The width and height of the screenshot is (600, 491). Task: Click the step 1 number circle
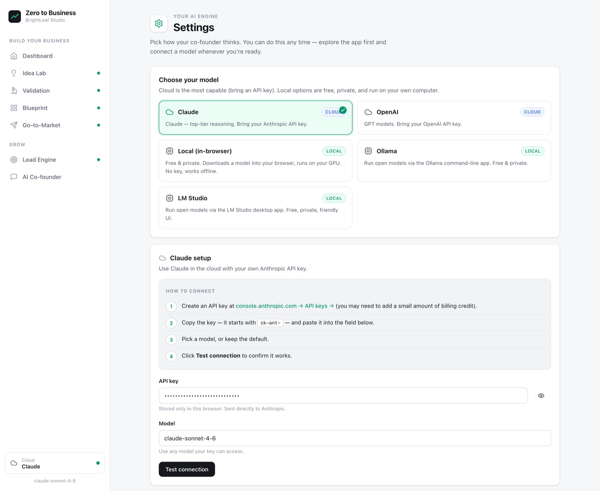[x=171, y=307]
